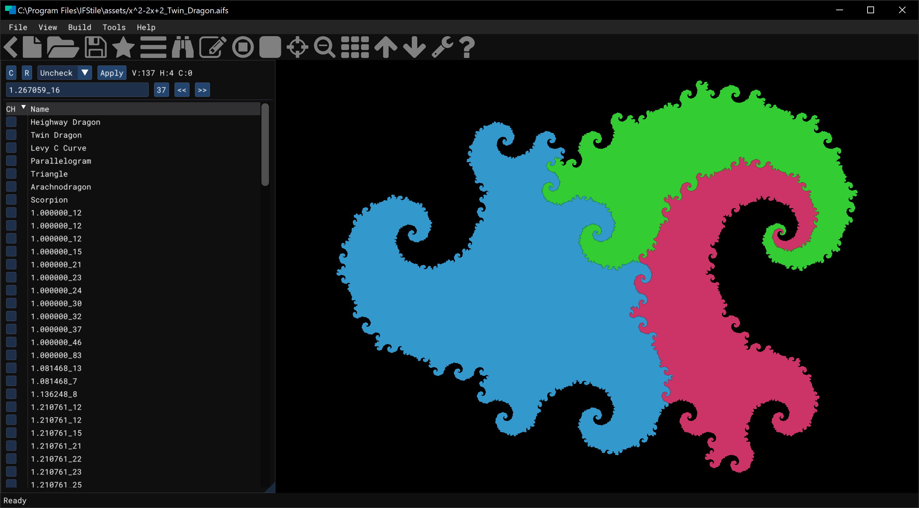This screenshot has height=508, width=919.
Task: Click the crosshair center view icon
Action: pyautogui.click(x=297, y=47)
